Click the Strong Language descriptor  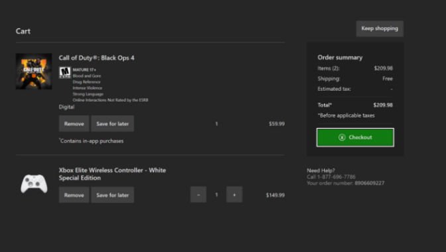pos(88,94)
